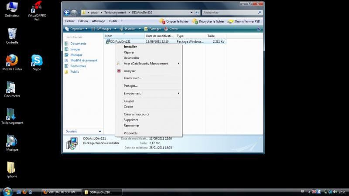
Task: Open the Fichier menu
Action: [70, 21]
